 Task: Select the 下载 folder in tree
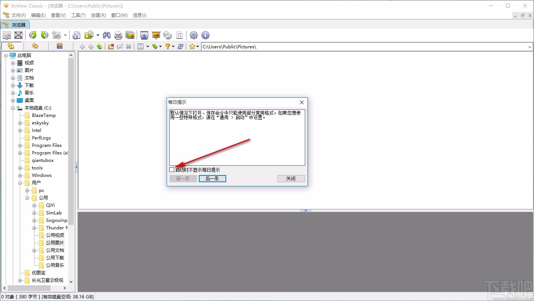pyautogui.click(x=29, y=85)
